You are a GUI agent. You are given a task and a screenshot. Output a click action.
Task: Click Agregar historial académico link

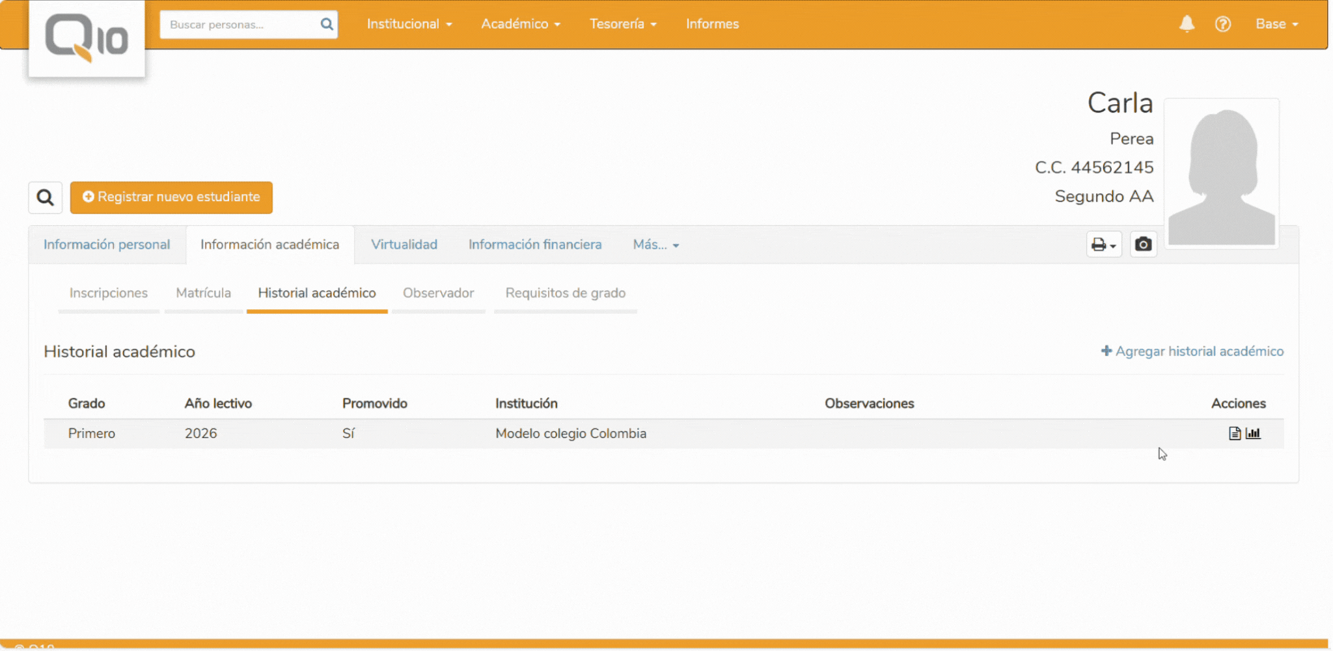click(x=1192, y=352)
